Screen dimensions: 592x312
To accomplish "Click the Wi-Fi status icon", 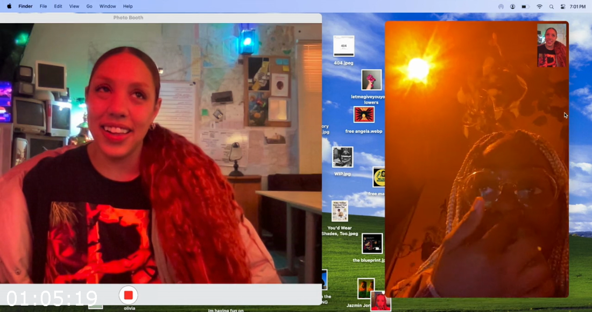I will click(x=539, y=6).
